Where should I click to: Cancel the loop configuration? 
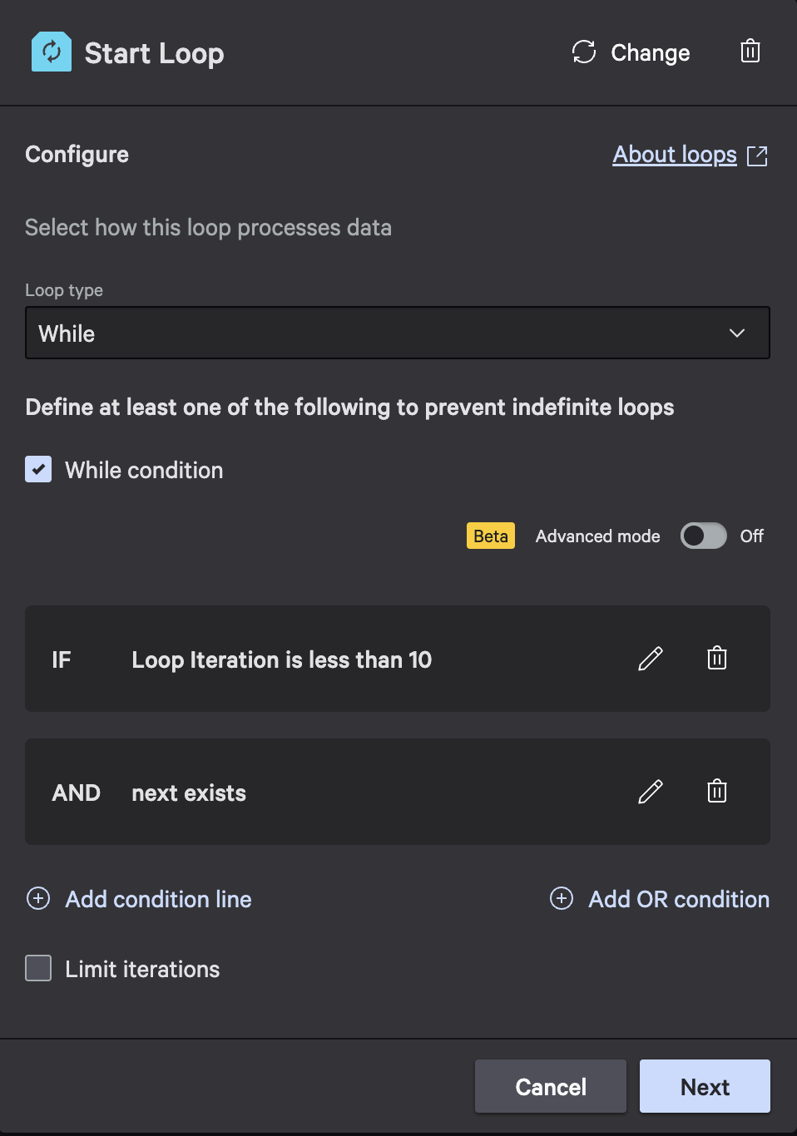[x=550, y=1086]
